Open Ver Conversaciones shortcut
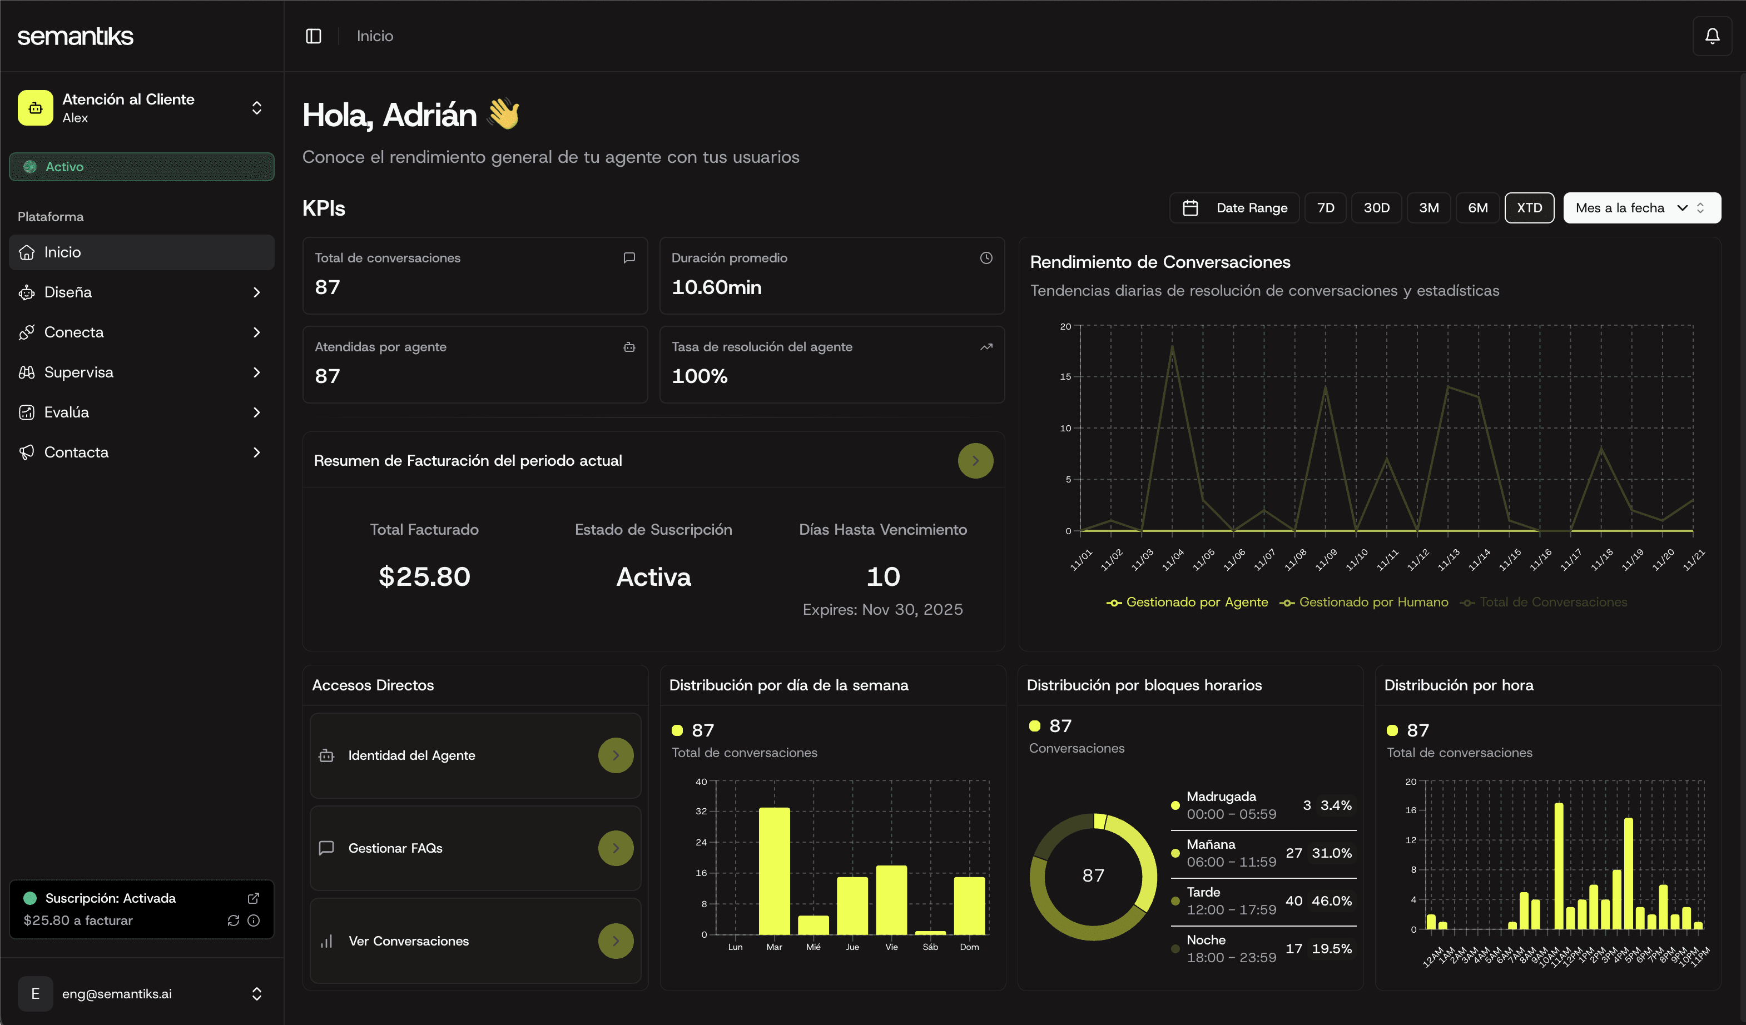The image size is (1746, 1025). [475, 941]
